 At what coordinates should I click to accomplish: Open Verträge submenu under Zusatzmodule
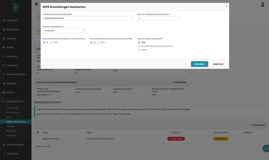tap(11, 126)
